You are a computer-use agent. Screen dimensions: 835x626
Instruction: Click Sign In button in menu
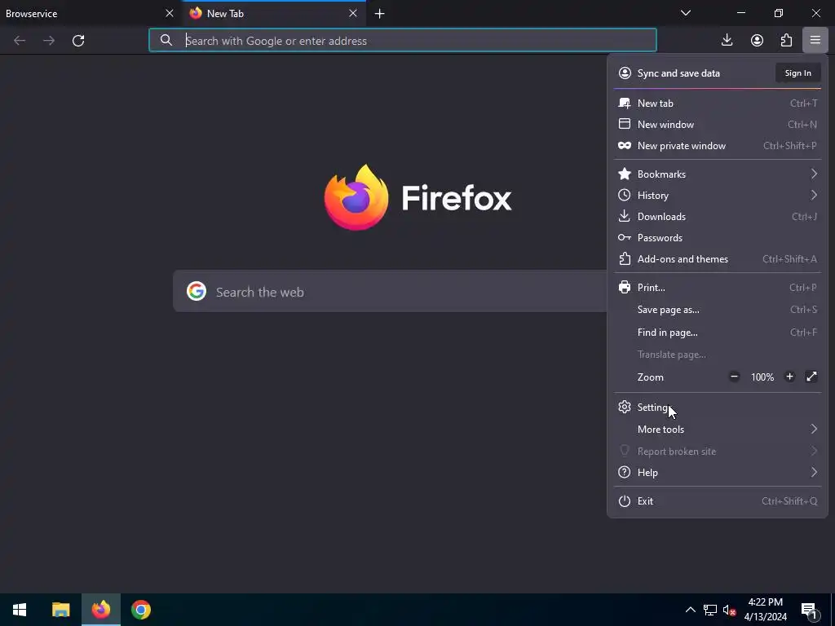pos(797,73)
